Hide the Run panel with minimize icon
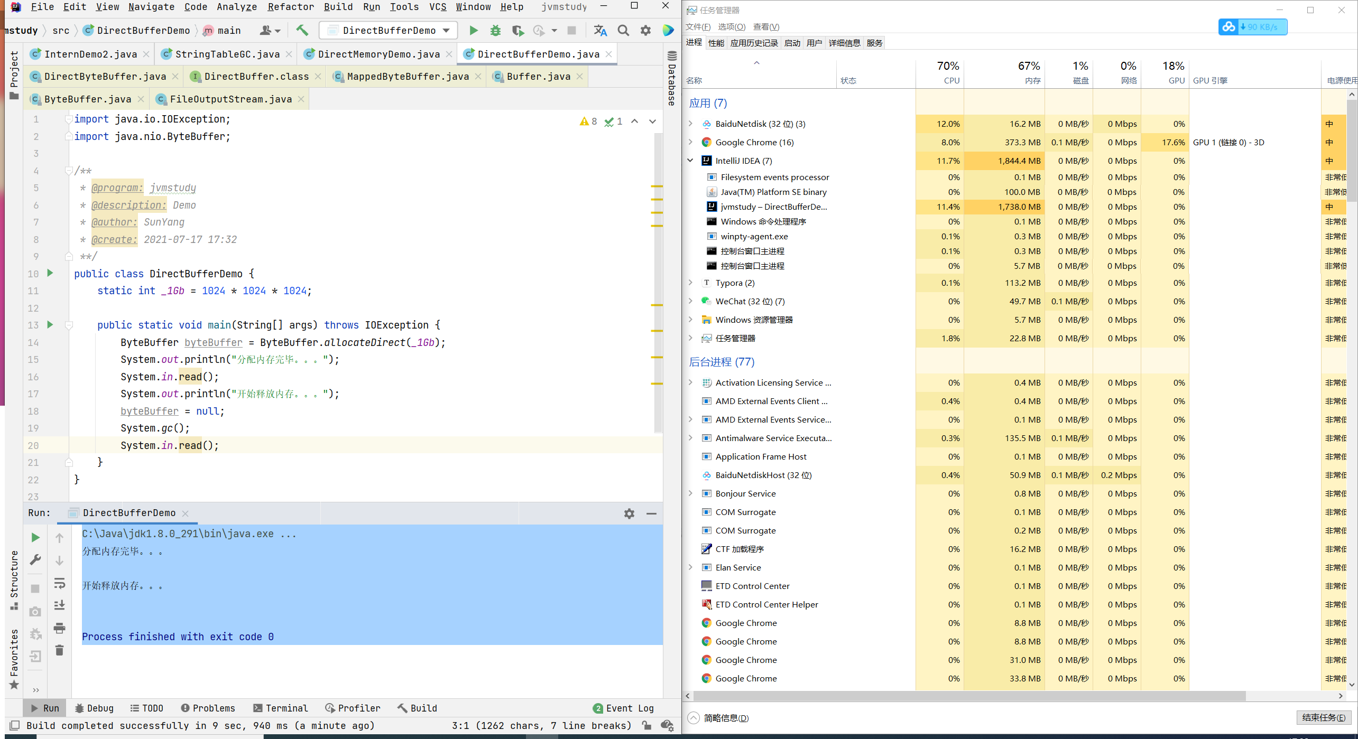The height and width of the screenshot is (739, 1358). (x=651, y=513)
